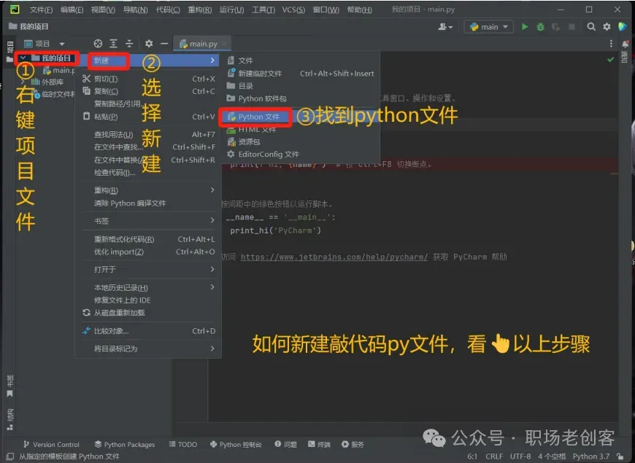Choose 剪切 from the context menu
The height and width of the screenshot is (463, 635).
(x=148, y=79)
